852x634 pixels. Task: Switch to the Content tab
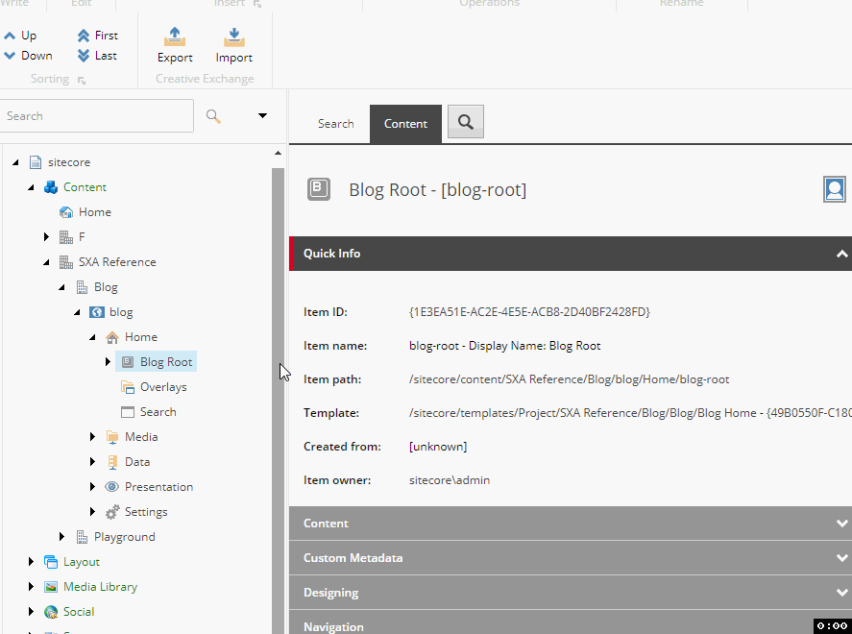pyautogui.click(x=404, y=123)
